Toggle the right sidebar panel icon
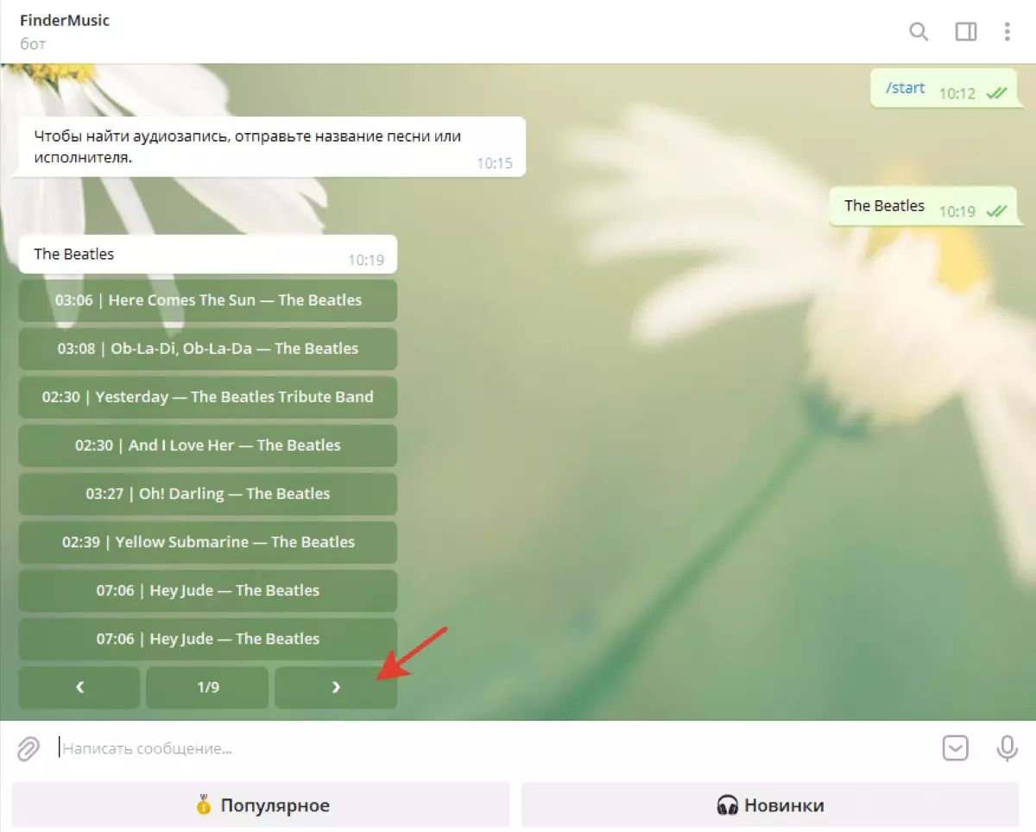Screen dimensions: 1036x832 [966, 32]
